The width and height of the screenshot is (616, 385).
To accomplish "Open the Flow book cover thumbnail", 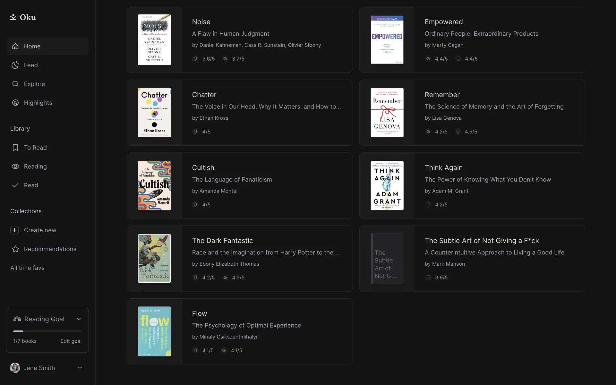I will 154,331.
